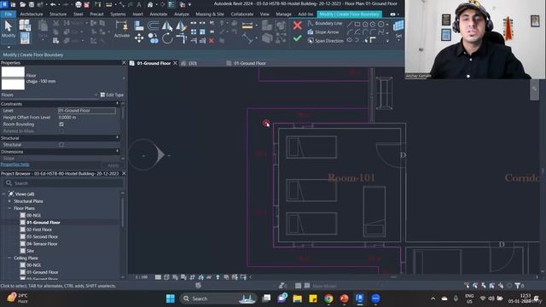The width and height of the screenshot is (546, 307).
Task: Open the Properties help link
Action: pos(15,165)
